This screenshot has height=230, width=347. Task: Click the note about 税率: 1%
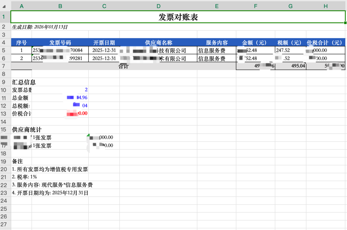click(x=24, y=177)
